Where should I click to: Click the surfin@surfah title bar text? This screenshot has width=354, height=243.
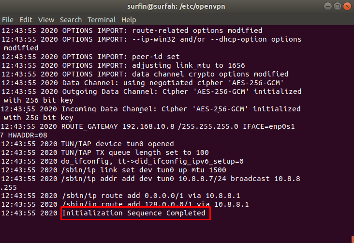(x=177, y=6)
